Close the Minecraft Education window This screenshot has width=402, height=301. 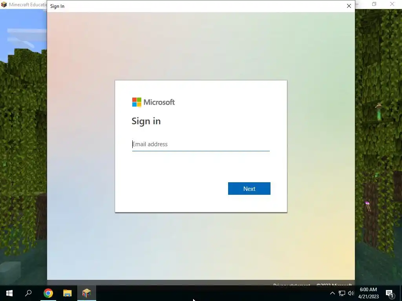click(392, 4)
